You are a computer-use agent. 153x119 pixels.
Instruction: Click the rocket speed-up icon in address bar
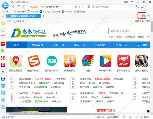point(76,7)
